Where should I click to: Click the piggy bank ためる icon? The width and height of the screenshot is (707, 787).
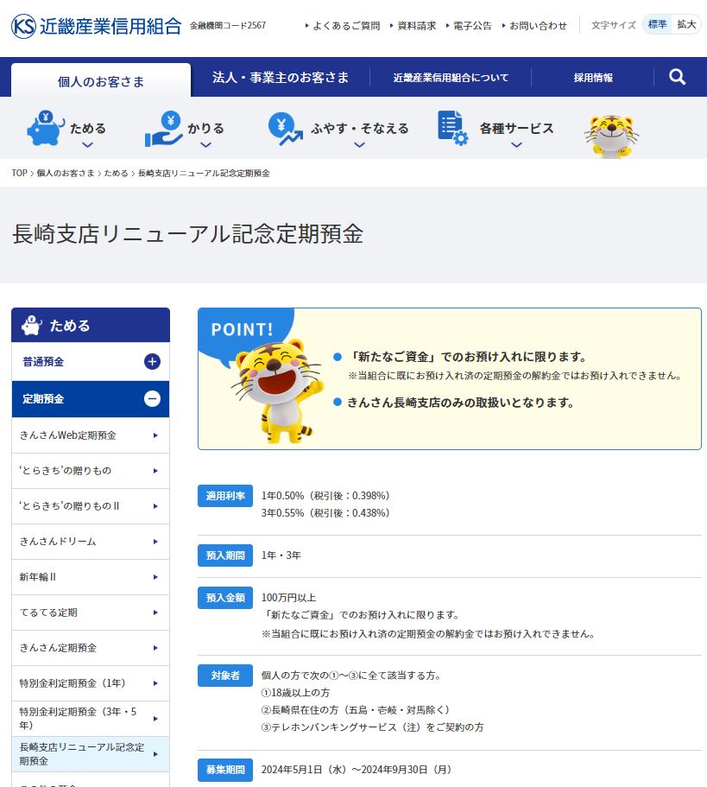tap(46, 128)
